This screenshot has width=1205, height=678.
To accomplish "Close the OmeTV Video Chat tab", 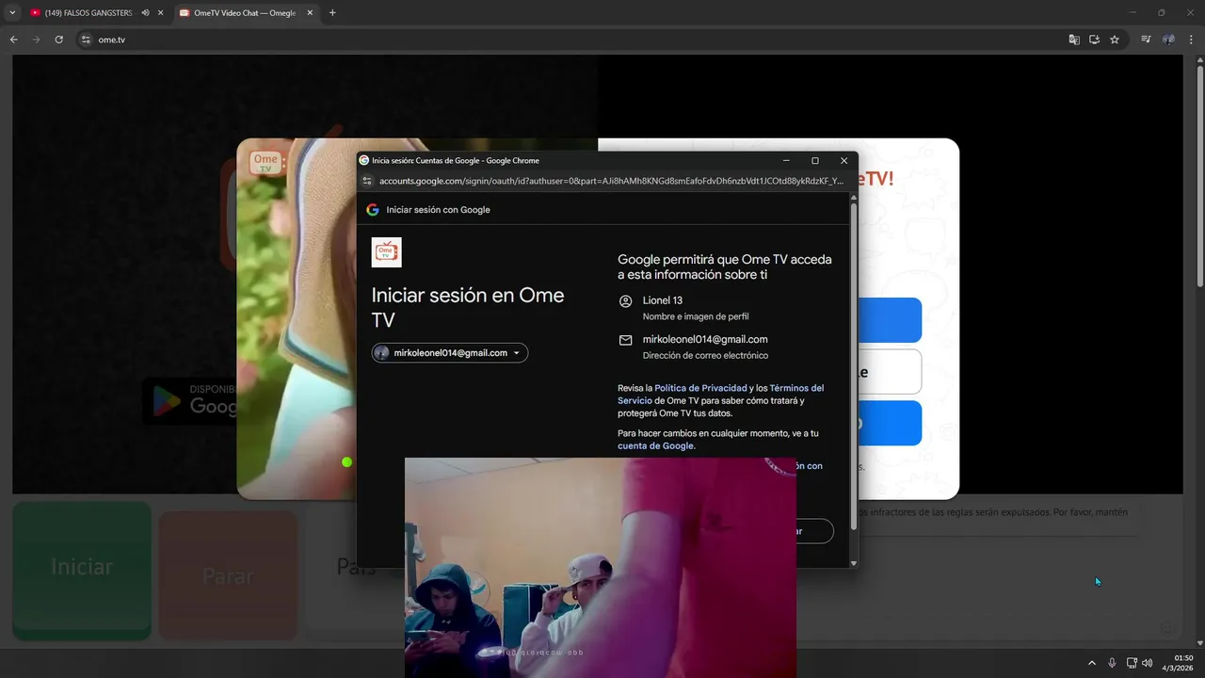I will click(x=312, y=13).
